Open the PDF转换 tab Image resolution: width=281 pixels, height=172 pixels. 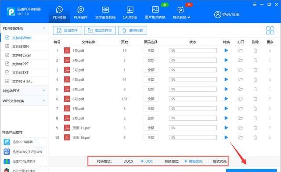(x=59, y=13)
